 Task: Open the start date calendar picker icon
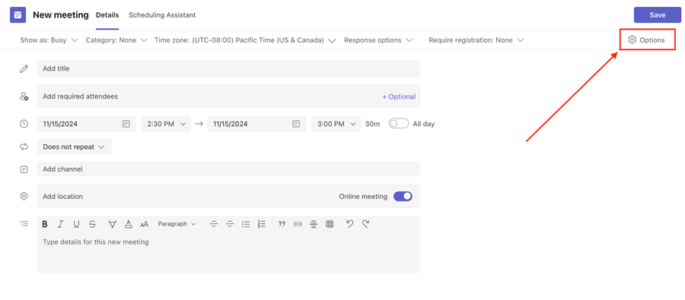[x=126, y=124]
